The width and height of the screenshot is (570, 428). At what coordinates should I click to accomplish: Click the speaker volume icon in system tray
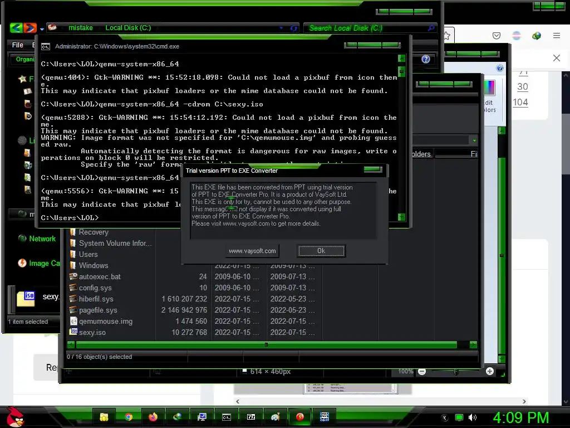tap(473, 417)
